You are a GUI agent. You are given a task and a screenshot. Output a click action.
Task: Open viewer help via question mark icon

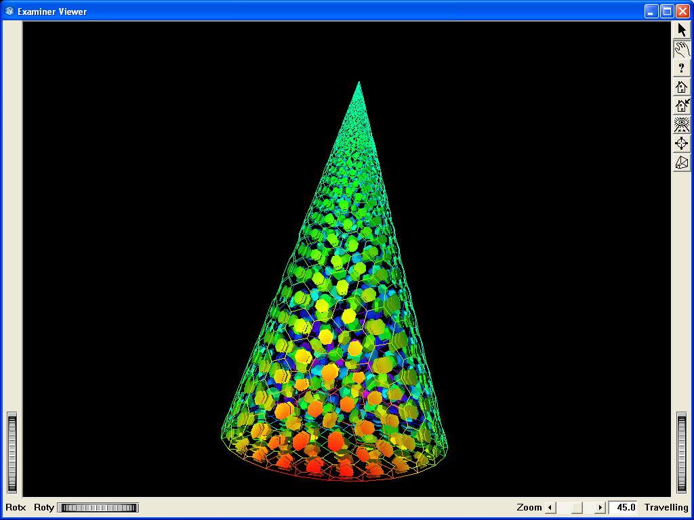(x=681, y=67)
